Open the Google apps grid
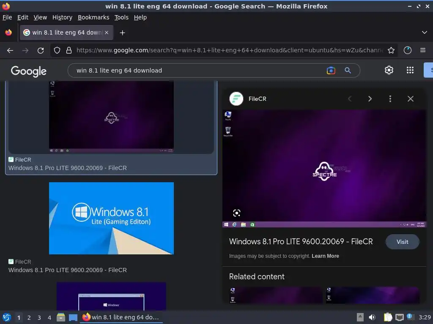This screenshot has width=433, height=324. point(410,70)
